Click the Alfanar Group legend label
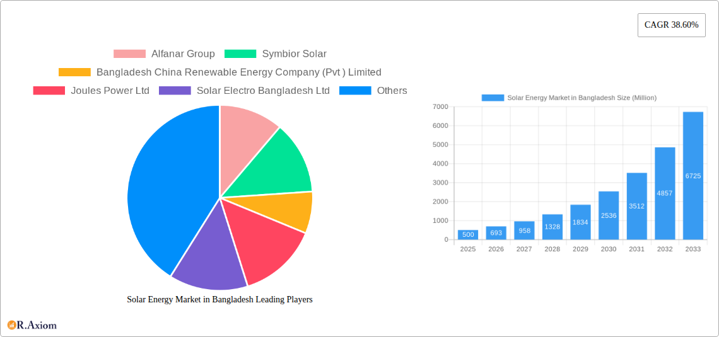 (183, 54)
